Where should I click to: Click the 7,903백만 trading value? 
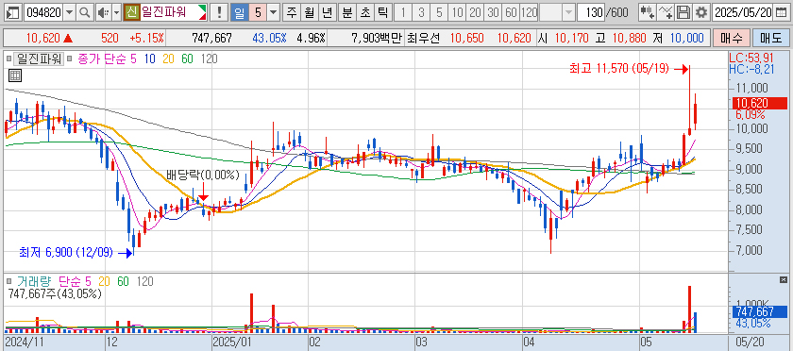(378, 38)
